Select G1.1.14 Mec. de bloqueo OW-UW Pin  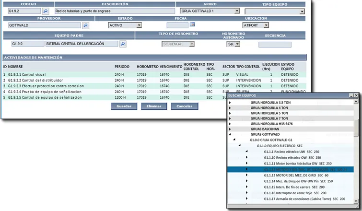tap(298, 181)
